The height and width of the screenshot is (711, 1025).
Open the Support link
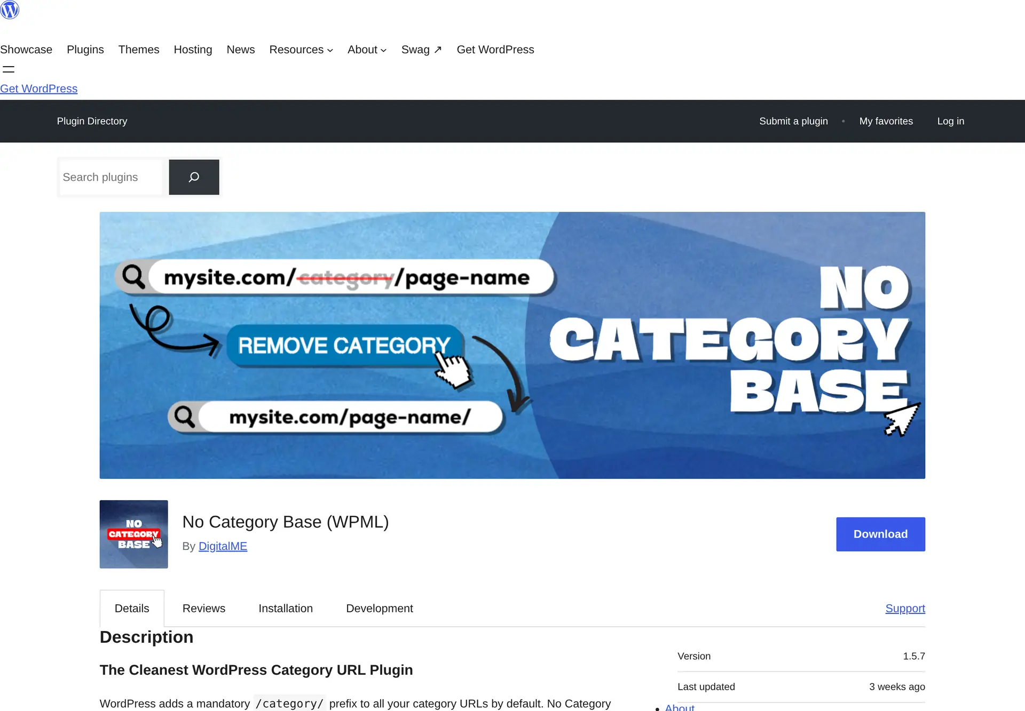[905, 609]
